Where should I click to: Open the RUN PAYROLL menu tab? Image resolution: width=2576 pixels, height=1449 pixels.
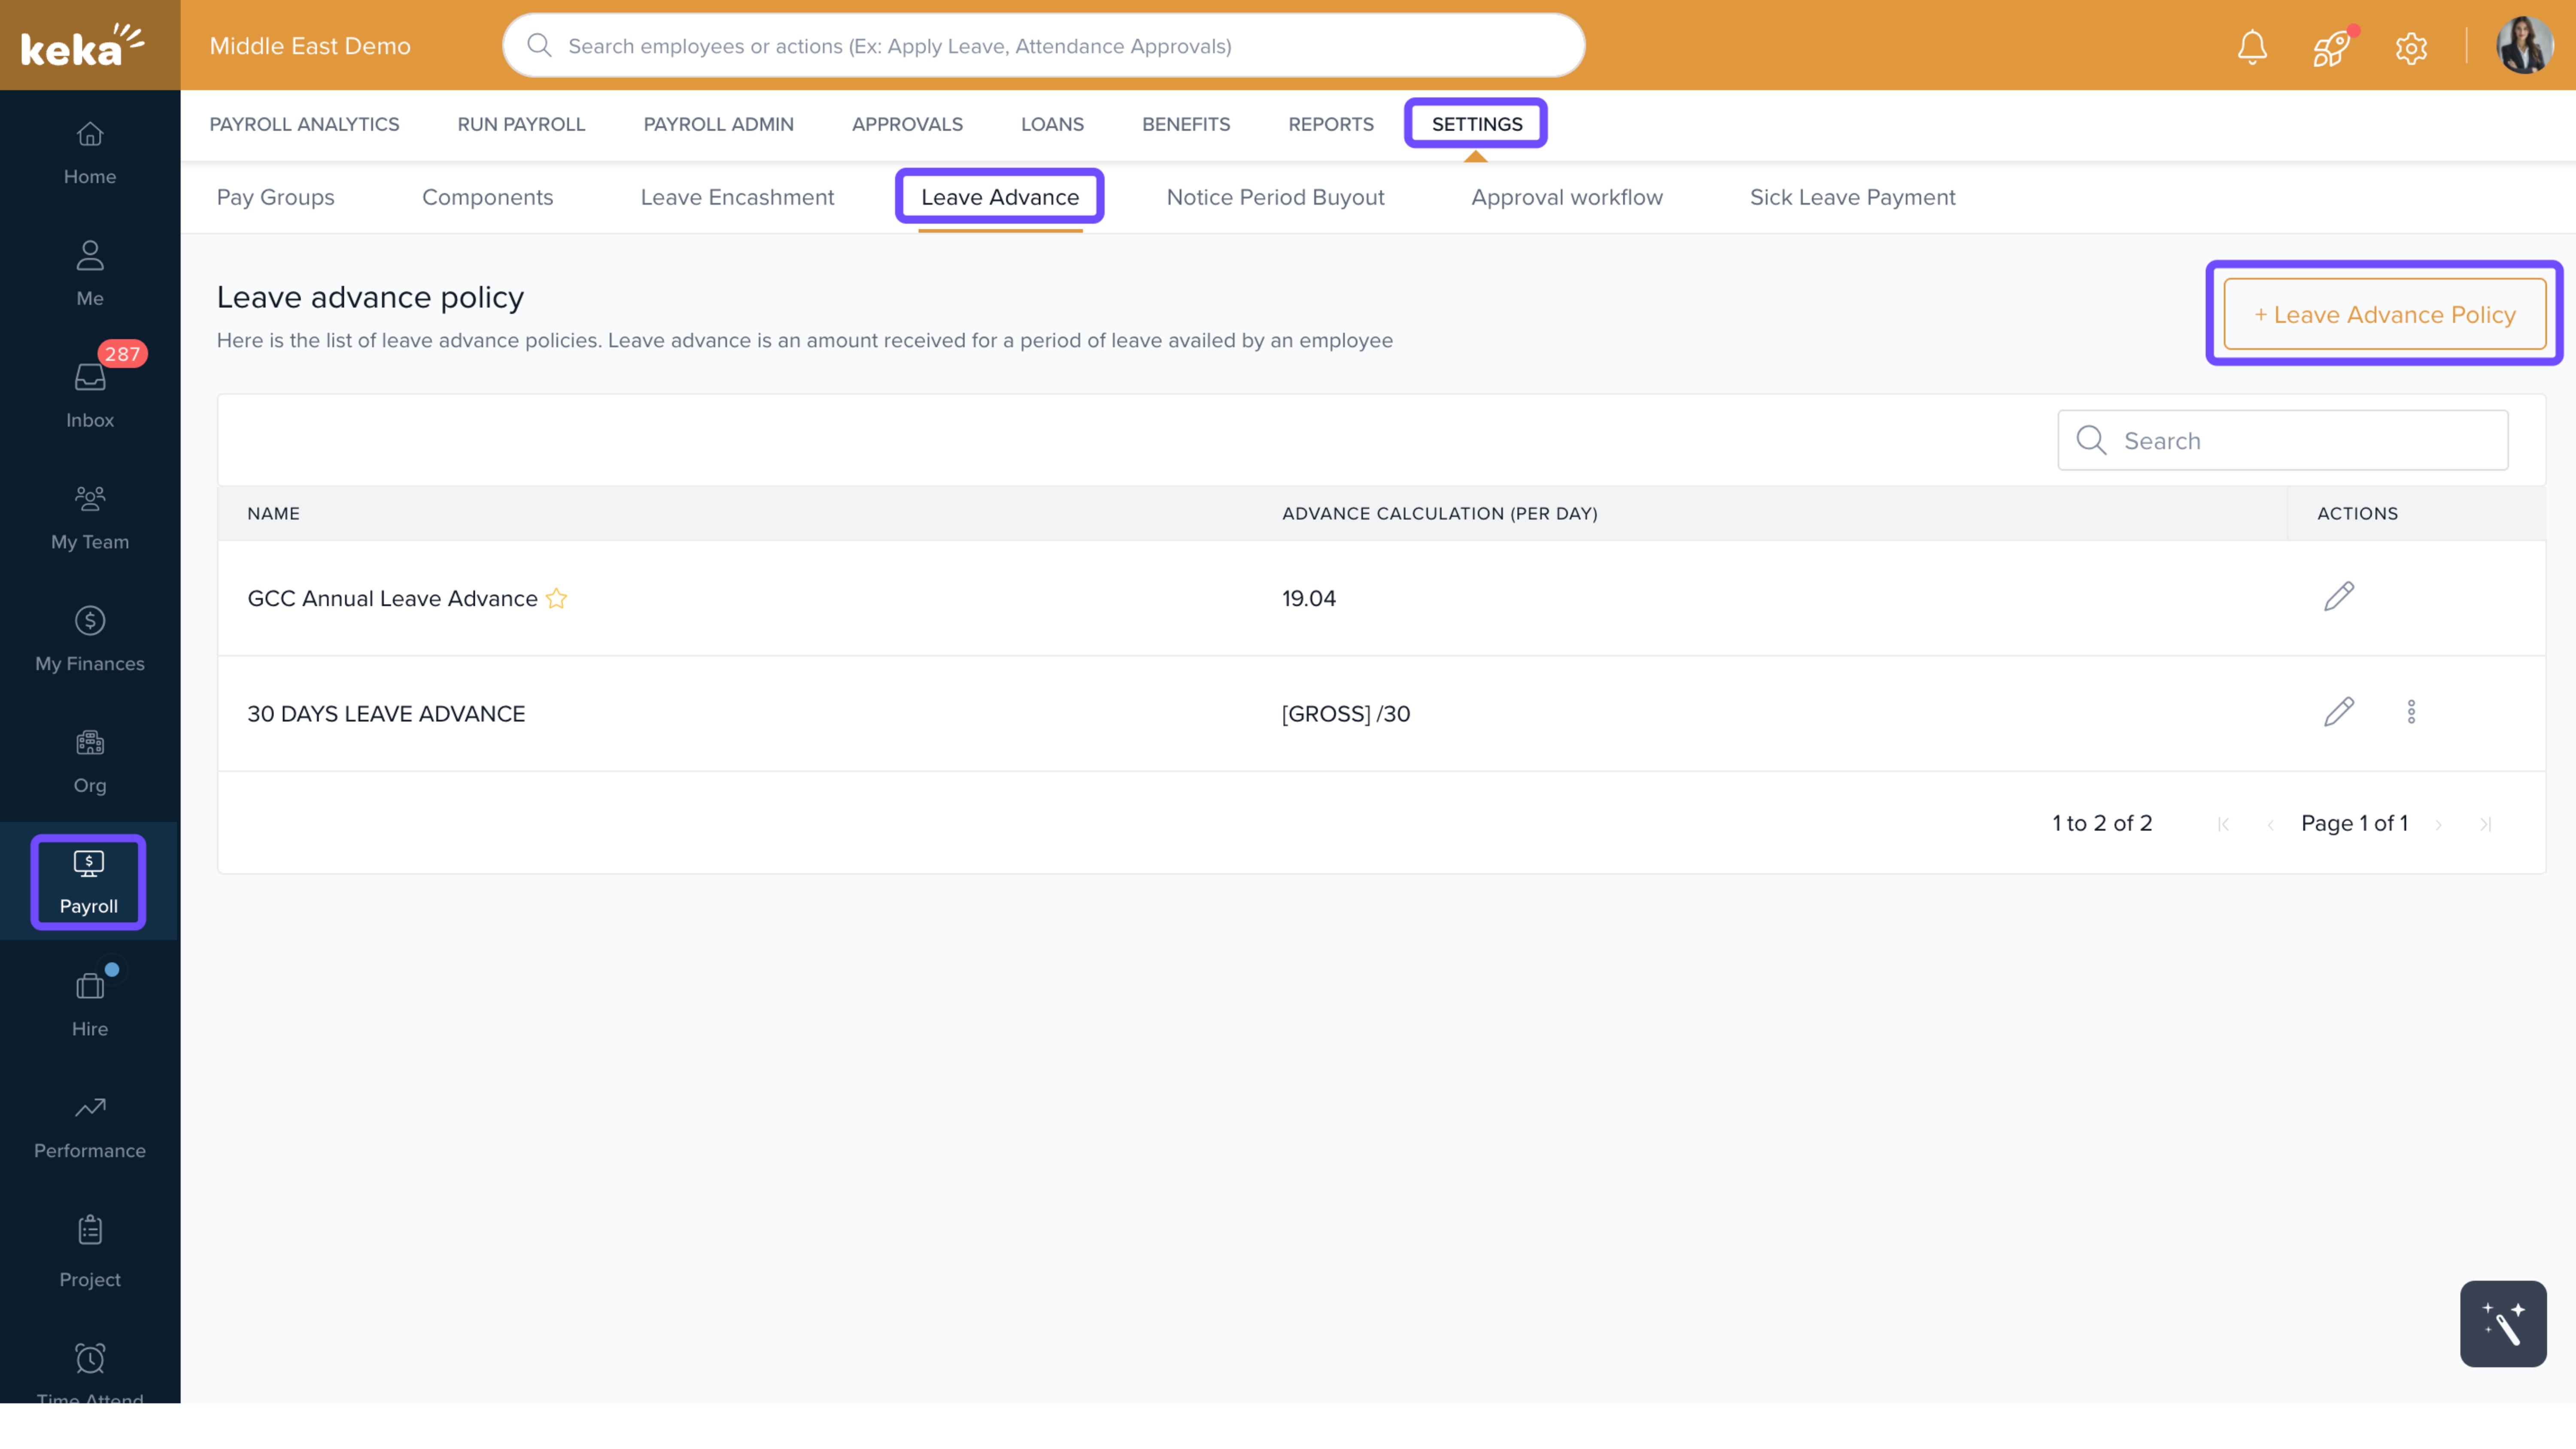521,124
